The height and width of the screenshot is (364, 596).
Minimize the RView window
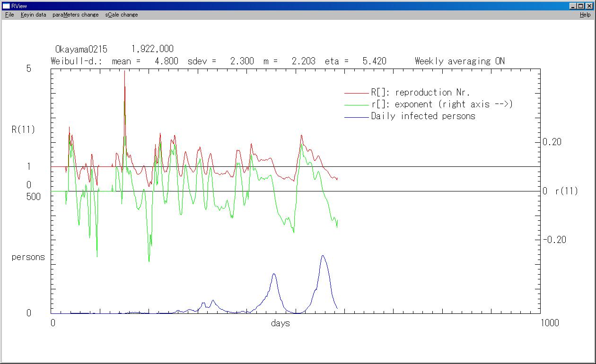pos(573,6)
